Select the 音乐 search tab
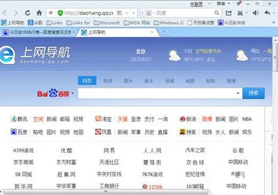Image resolution: width=278 pixels, height=195 pixels. pos(149,81)
